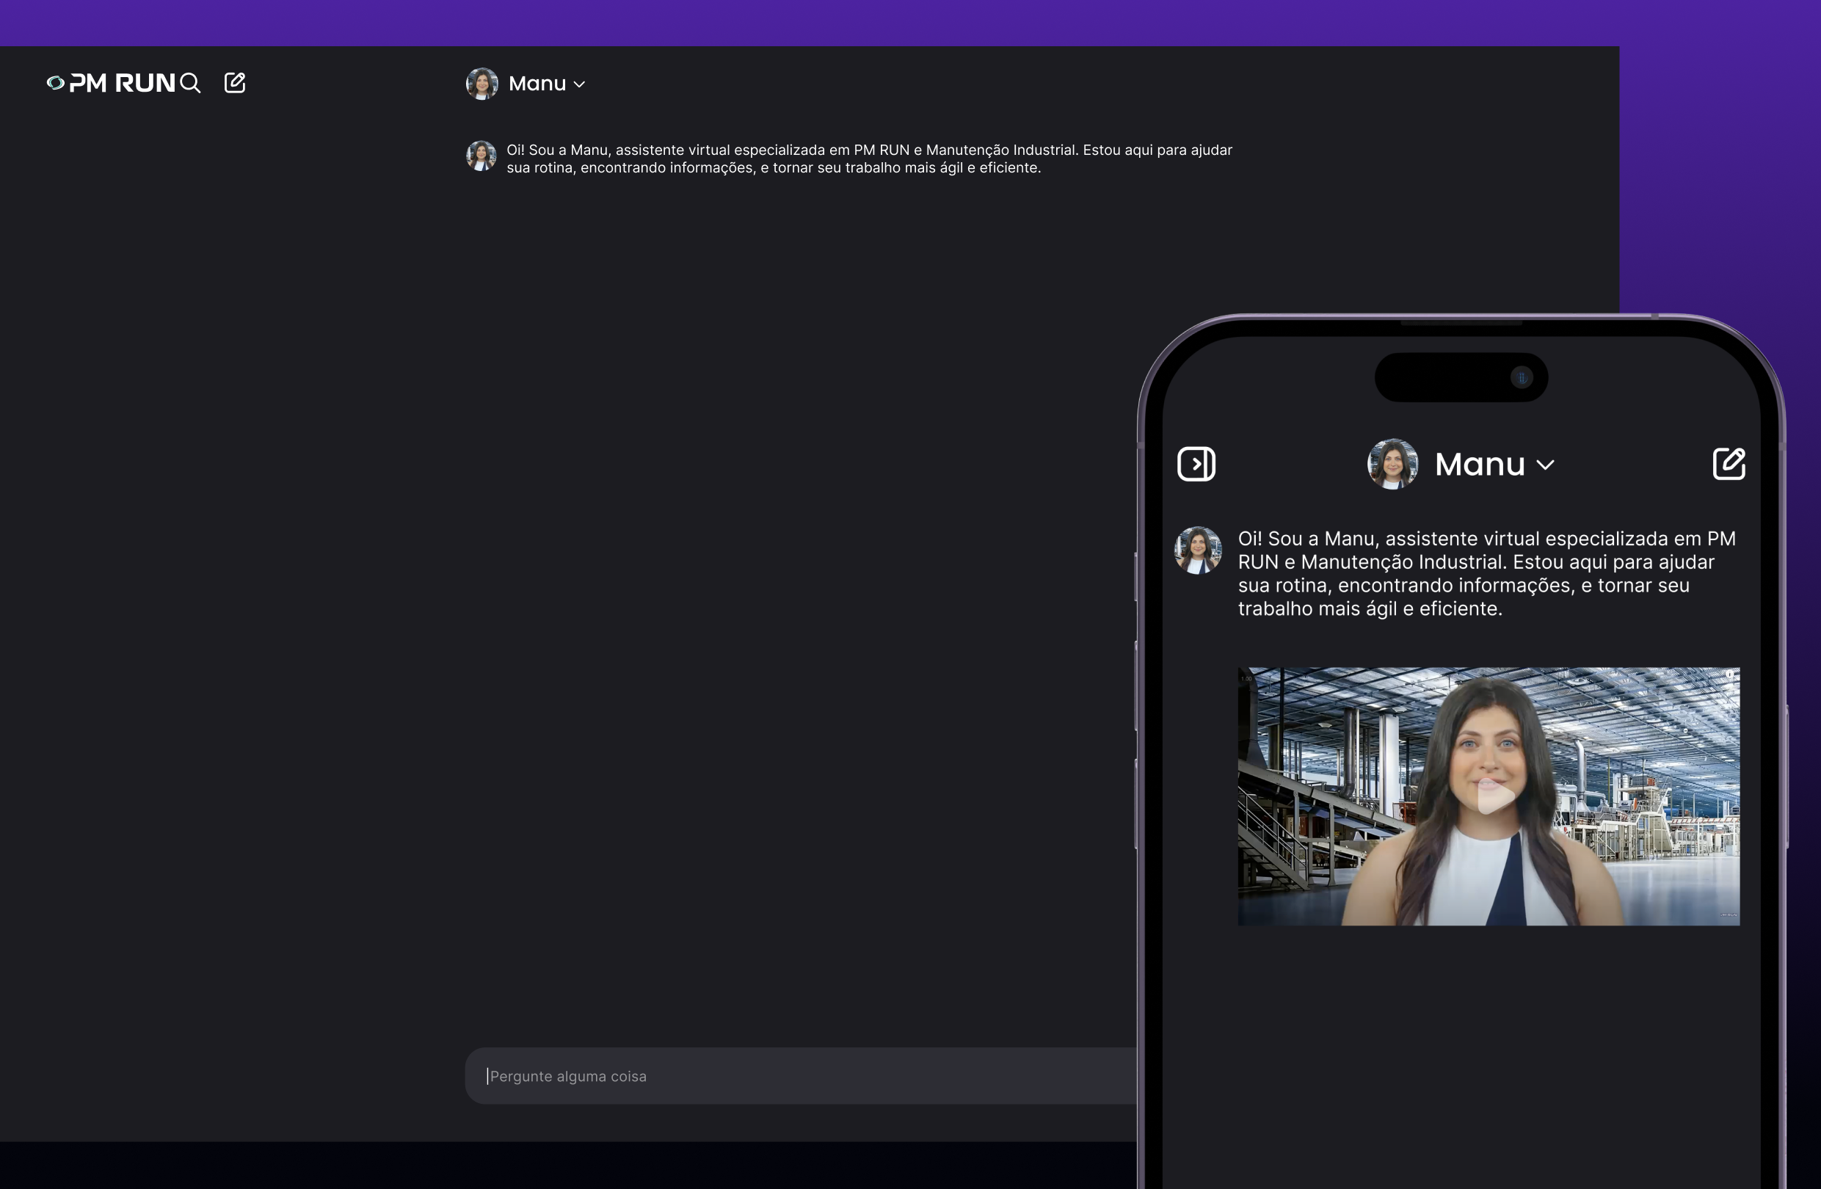Open the sidebar with phone panel-expand icon
The height and width of the screenshot is (1189, 1821).
coord(1196,464)
